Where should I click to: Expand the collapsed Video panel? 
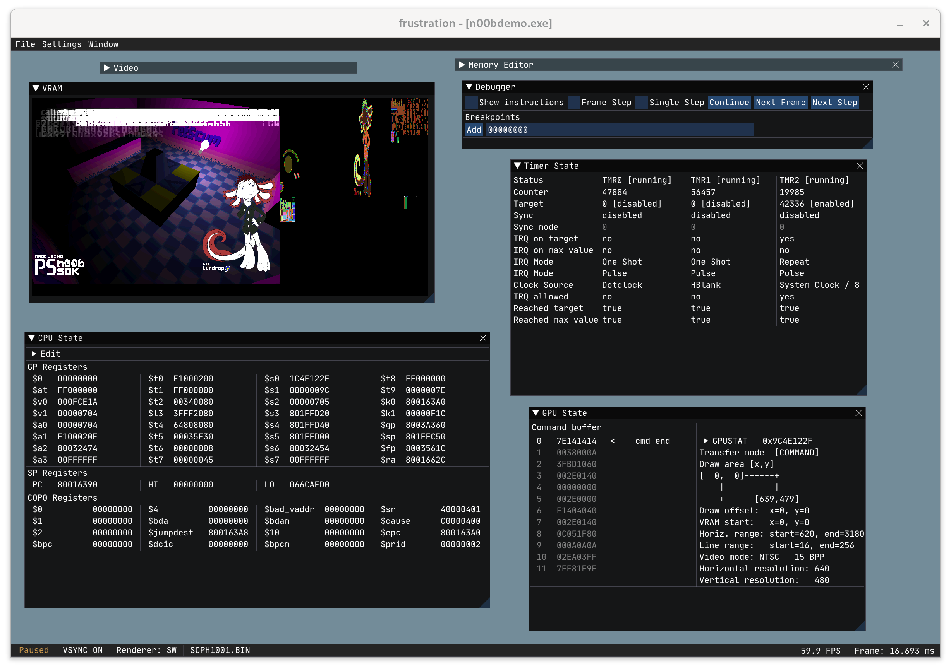tap(107, 68)
